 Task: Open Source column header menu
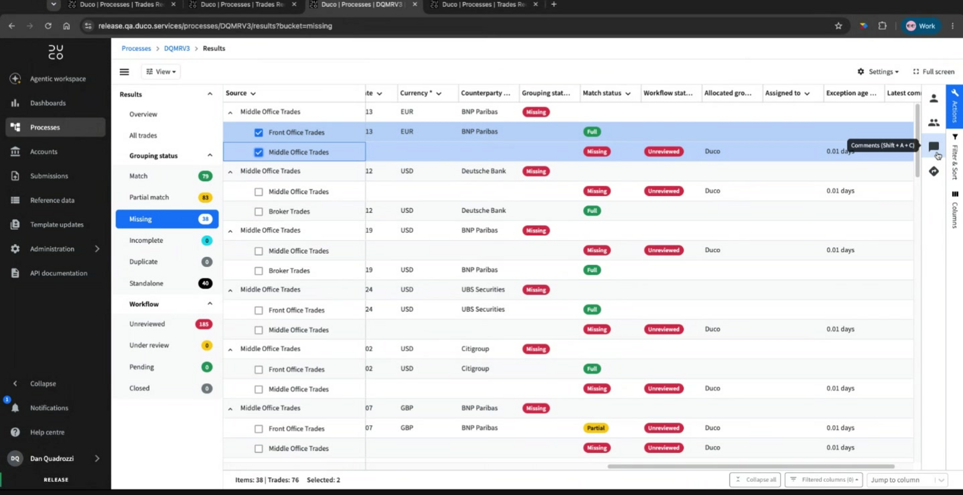click(x=253, y=93)
